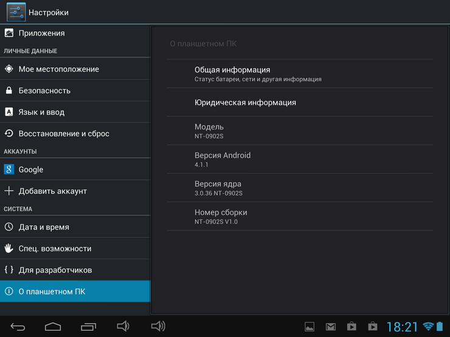Open the Gmail notification icon
Screen dimensions: 450x337
pos(331,327)
